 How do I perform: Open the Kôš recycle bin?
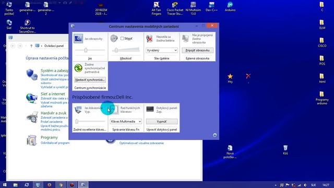285,150
